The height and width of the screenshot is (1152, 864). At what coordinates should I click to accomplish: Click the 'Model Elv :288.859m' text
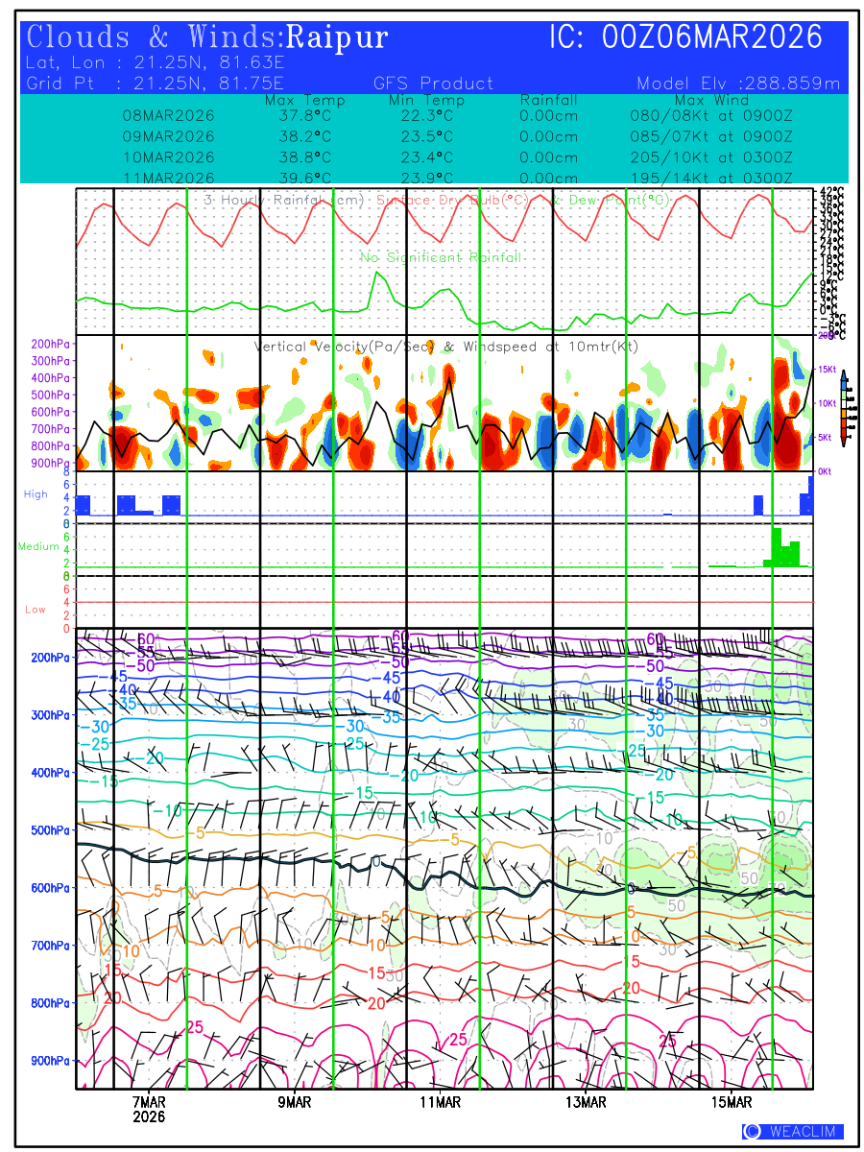point(737,84)
